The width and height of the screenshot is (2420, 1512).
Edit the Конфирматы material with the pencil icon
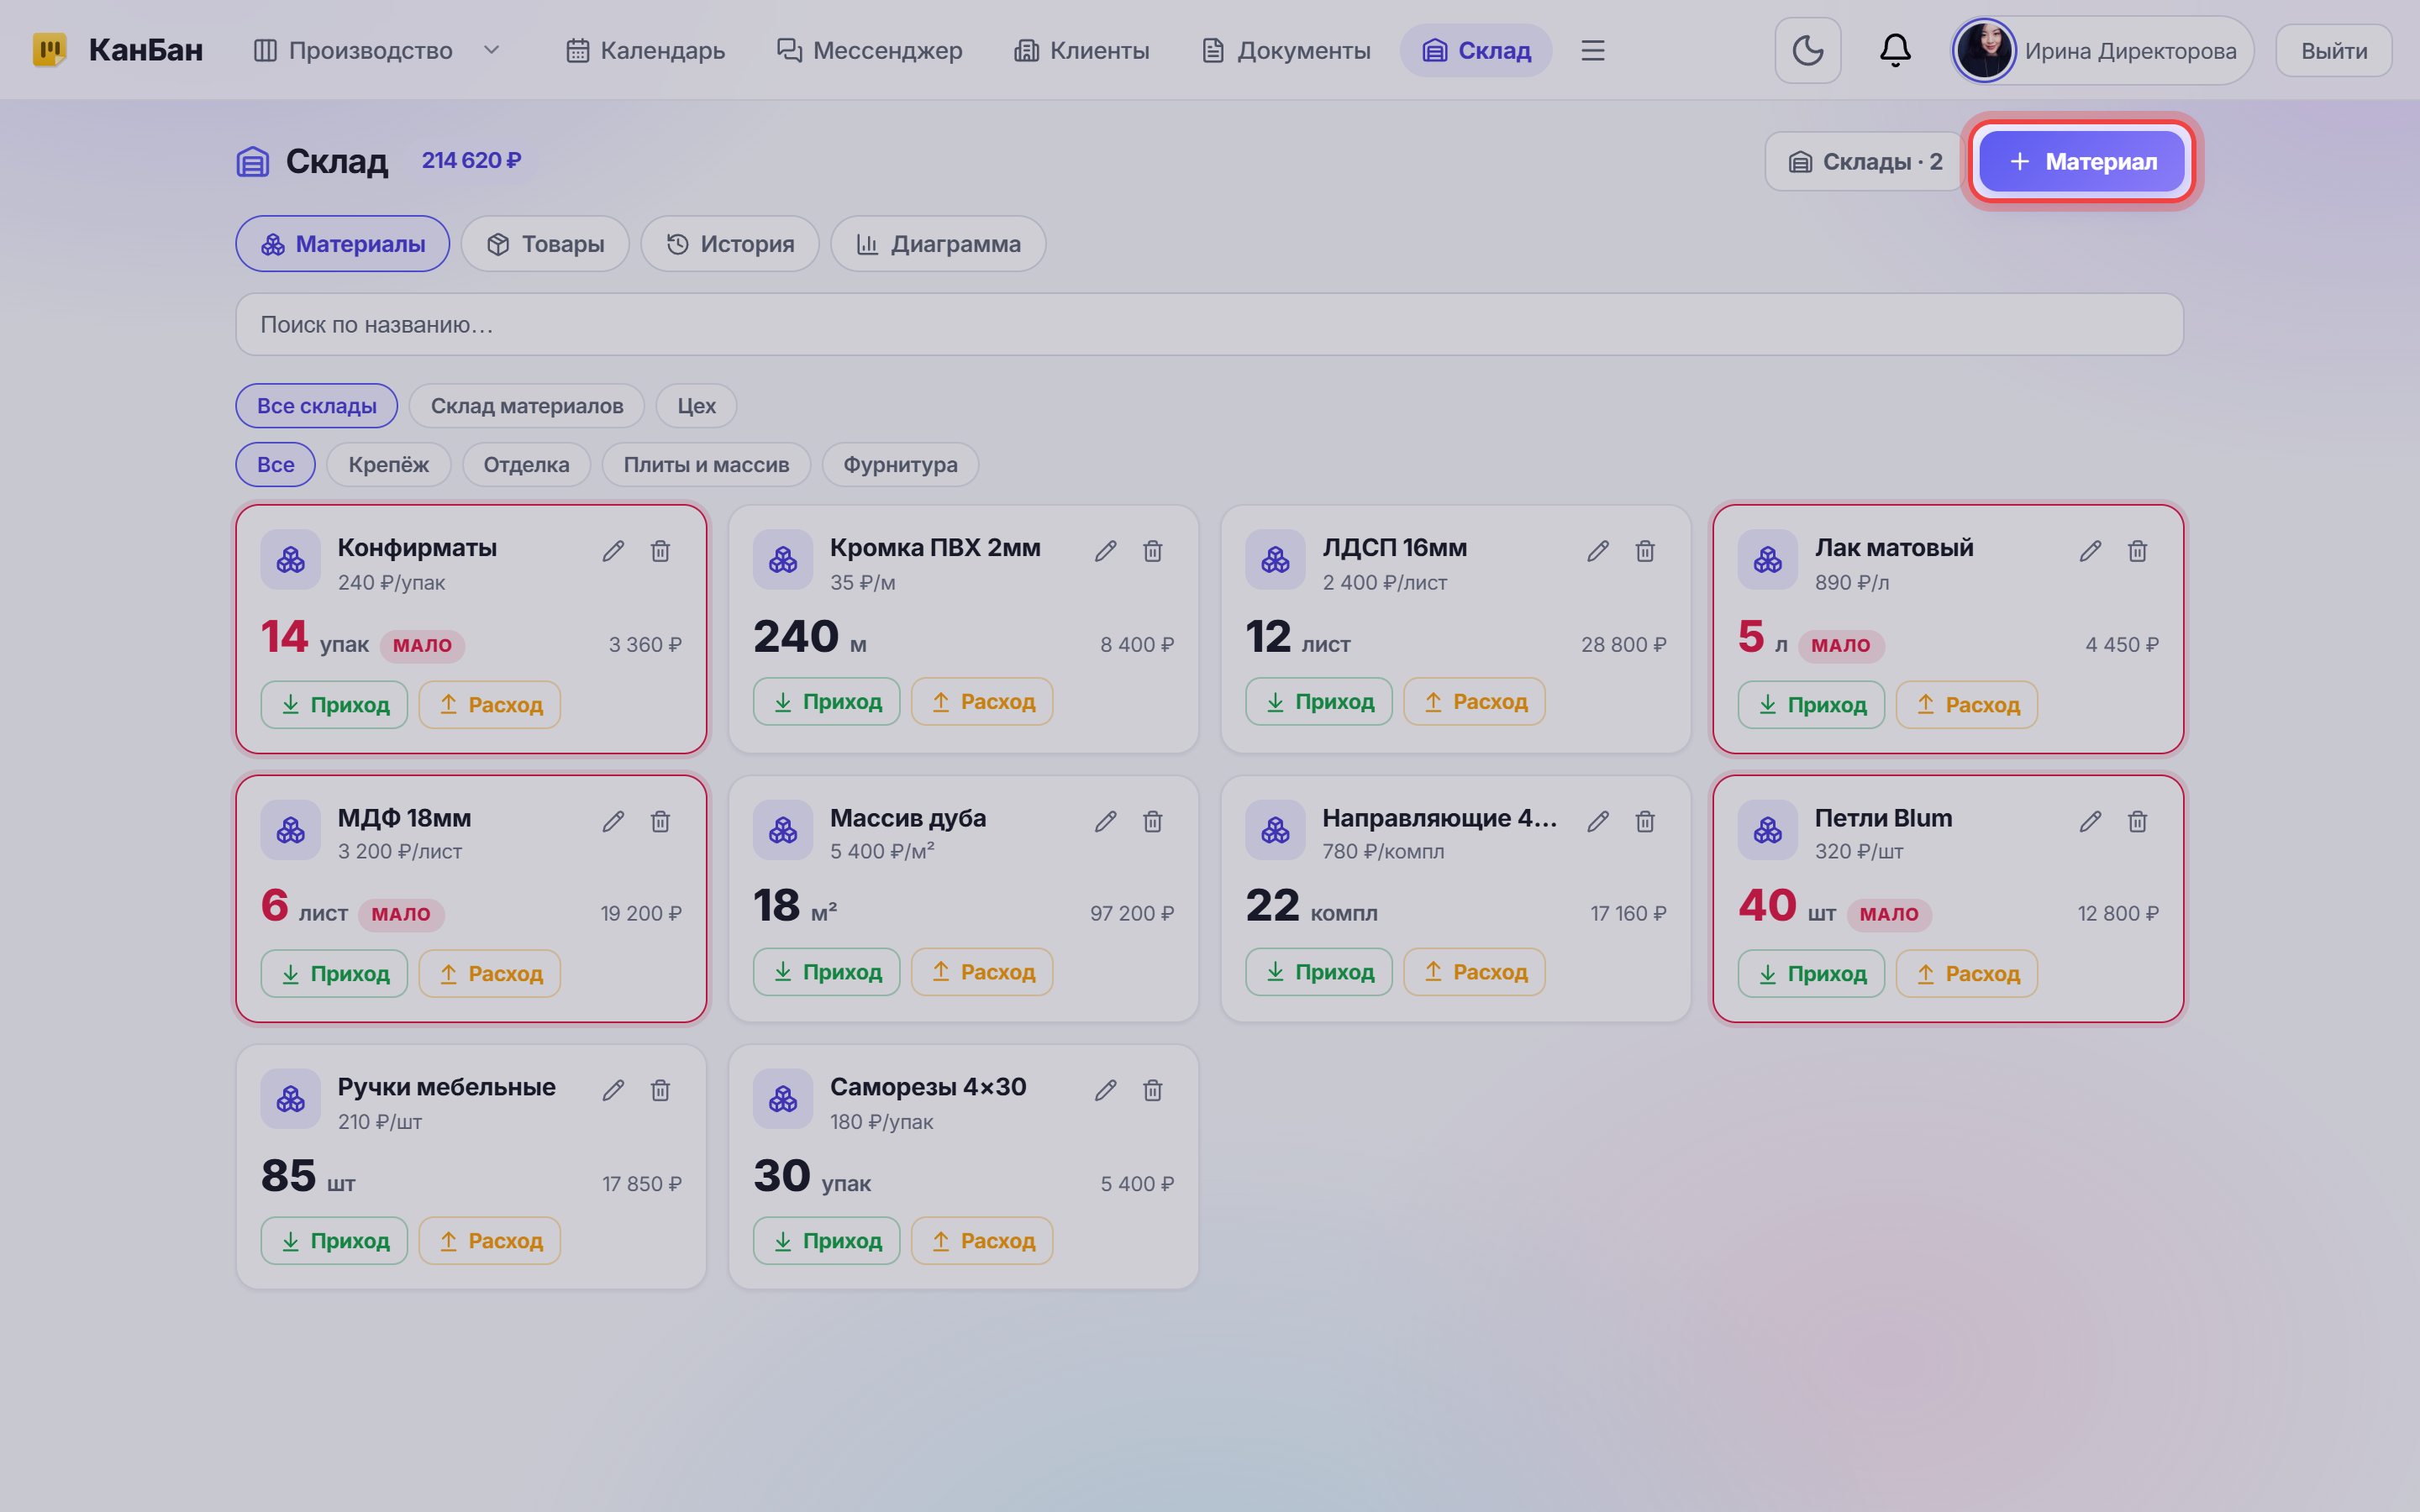click(613, 551)
